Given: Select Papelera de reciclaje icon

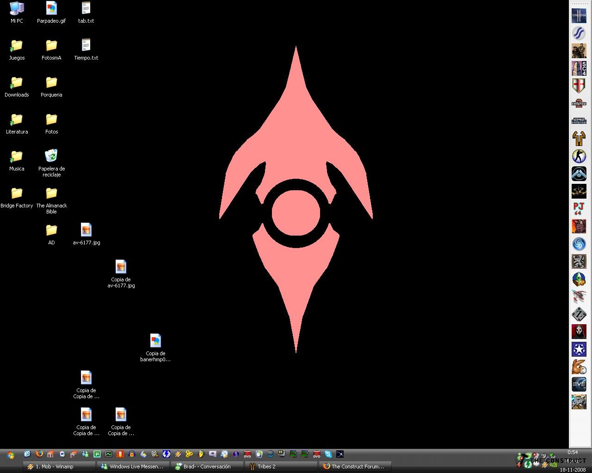Looking at the screenshot, I should [51, 163].
